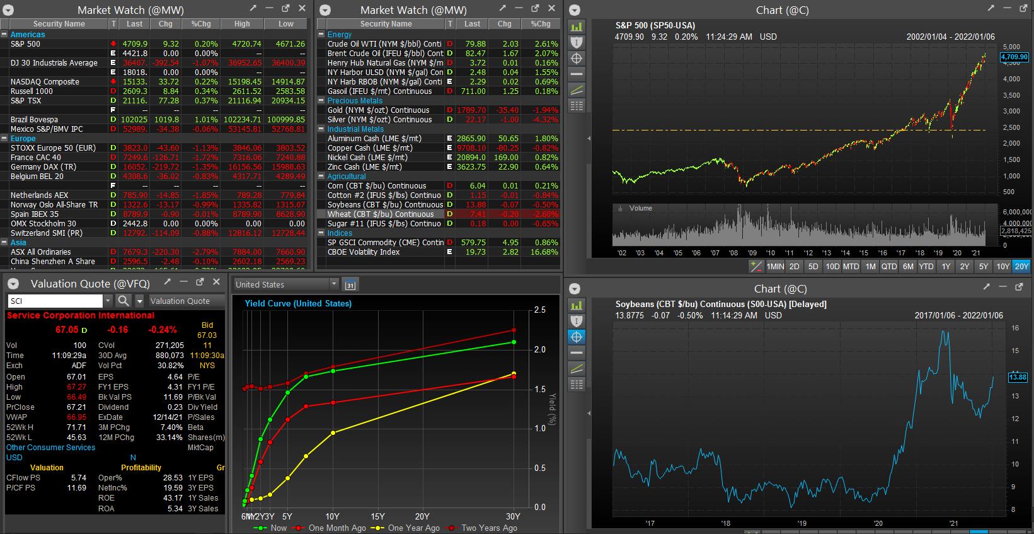Switch S&P 500 chart to 5Y range
1034x534 pixels.
click(984, 267)
